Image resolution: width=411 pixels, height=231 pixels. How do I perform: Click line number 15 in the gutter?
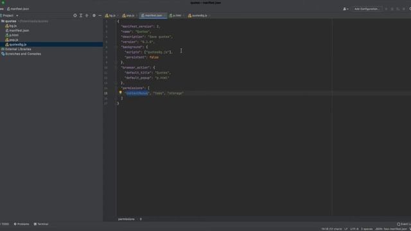pos(105,93)
